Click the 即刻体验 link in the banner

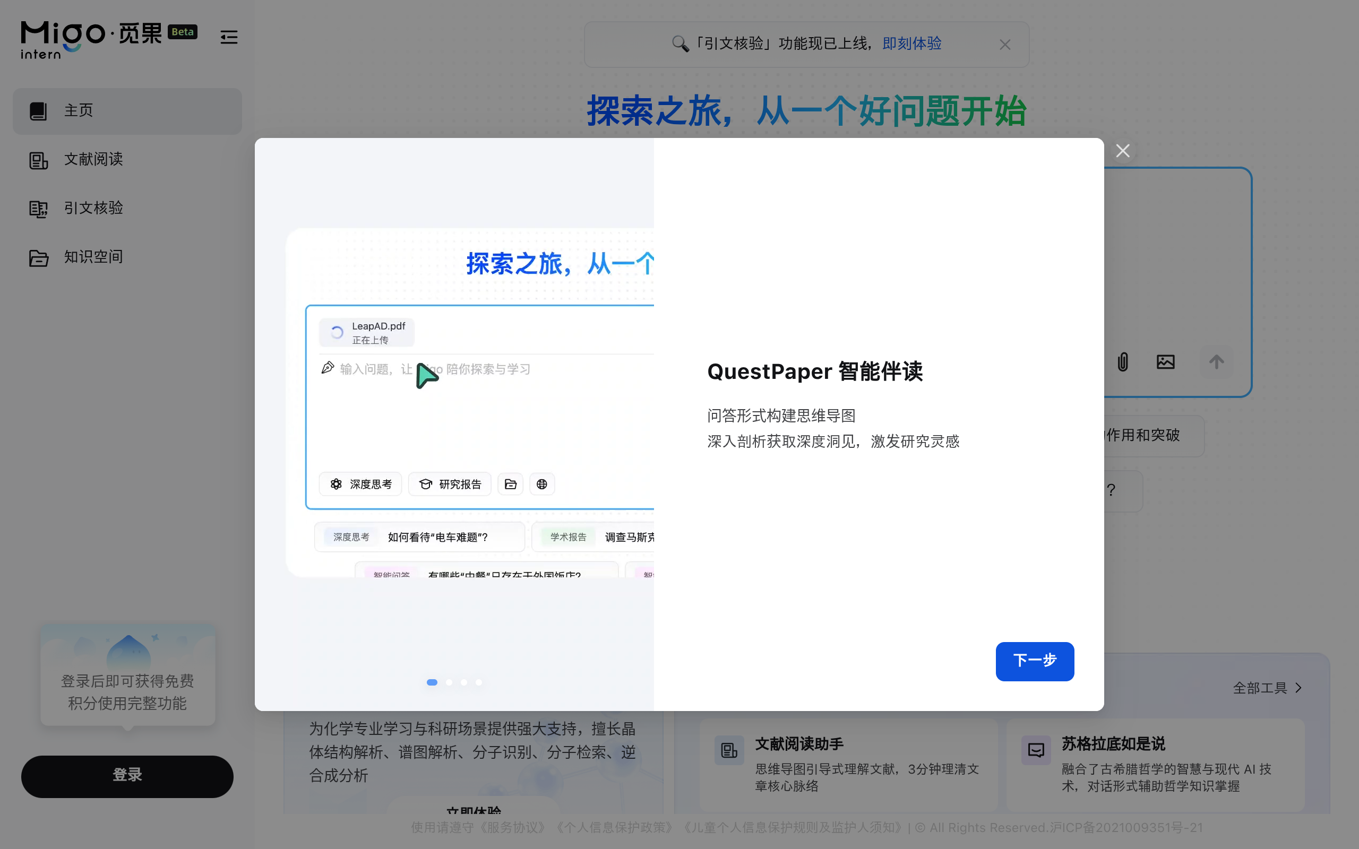(x=912, y=44)
